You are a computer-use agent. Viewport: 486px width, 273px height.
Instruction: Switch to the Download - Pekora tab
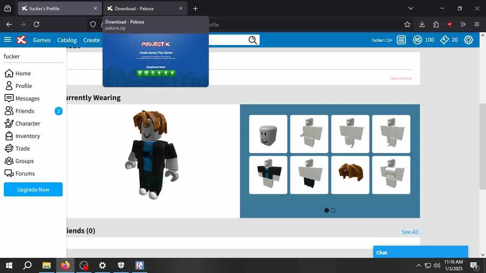[145, 8]
